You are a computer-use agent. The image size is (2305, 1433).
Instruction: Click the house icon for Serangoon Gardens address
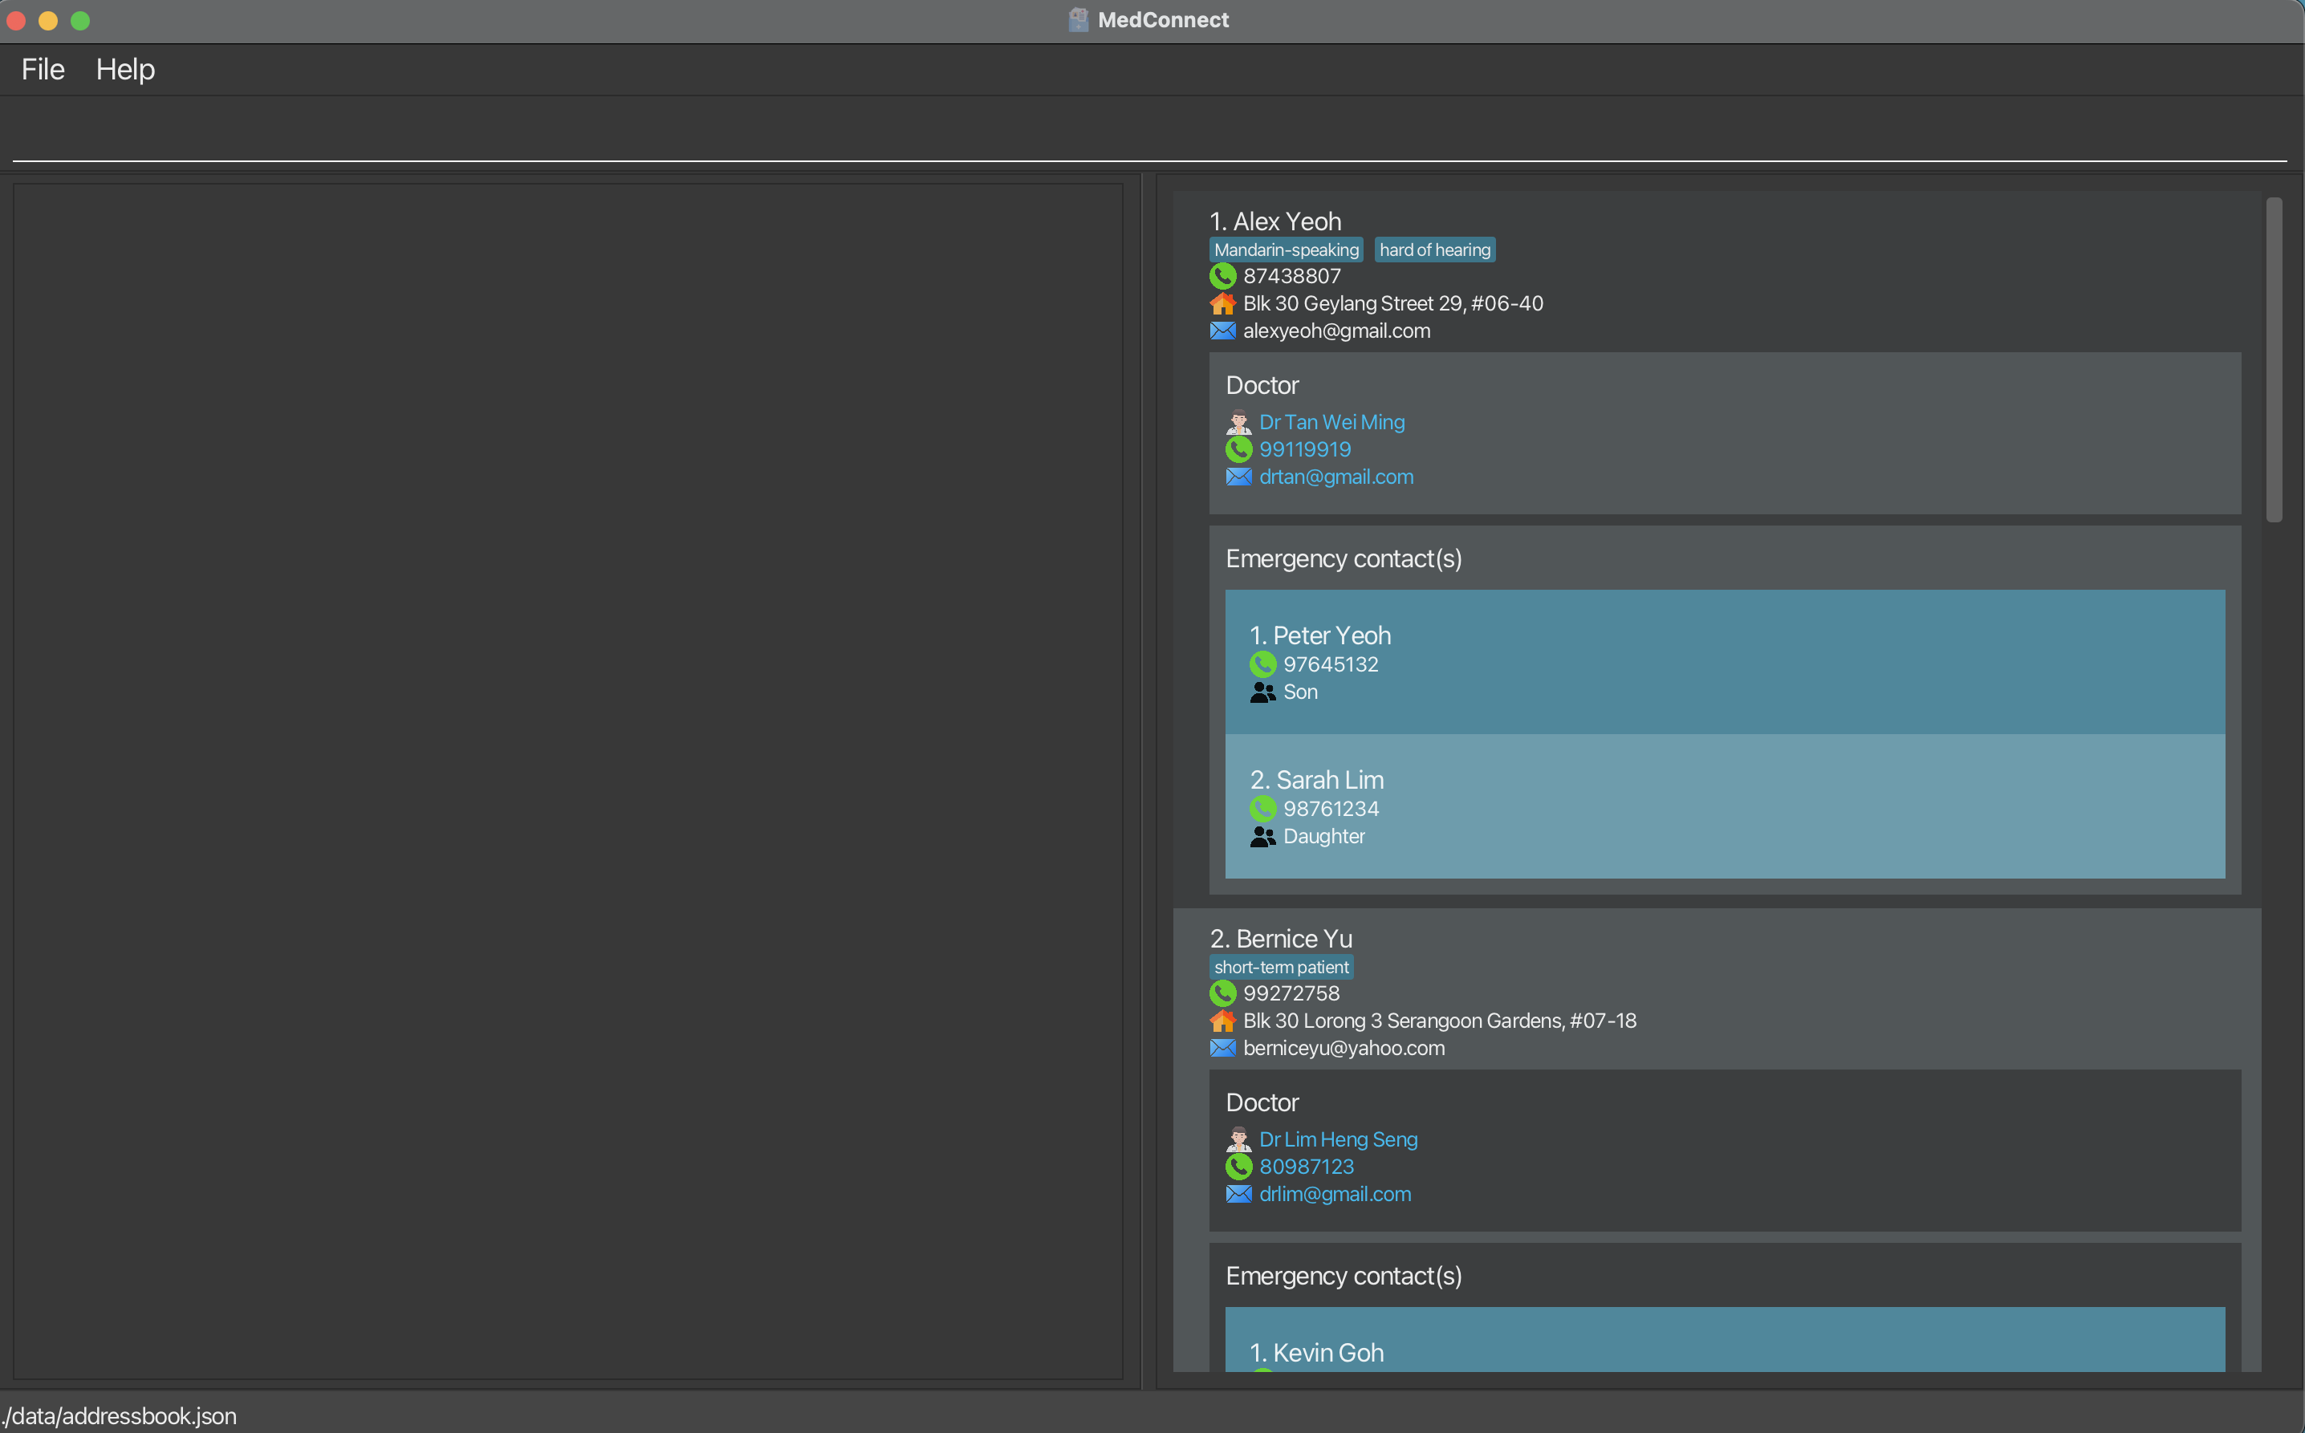[x=1222, y=1021]
